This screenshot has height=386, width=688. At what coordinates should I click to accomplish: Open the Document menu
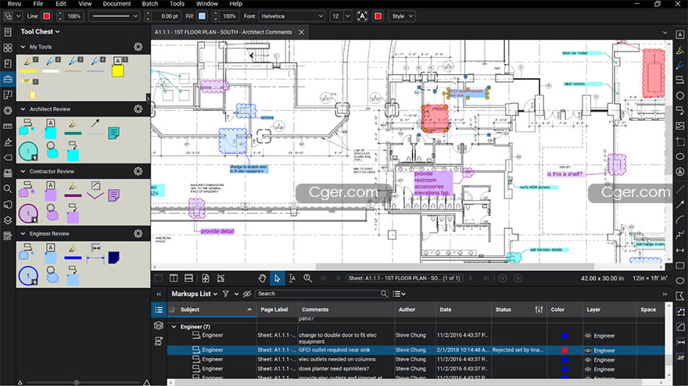[116, 3]
